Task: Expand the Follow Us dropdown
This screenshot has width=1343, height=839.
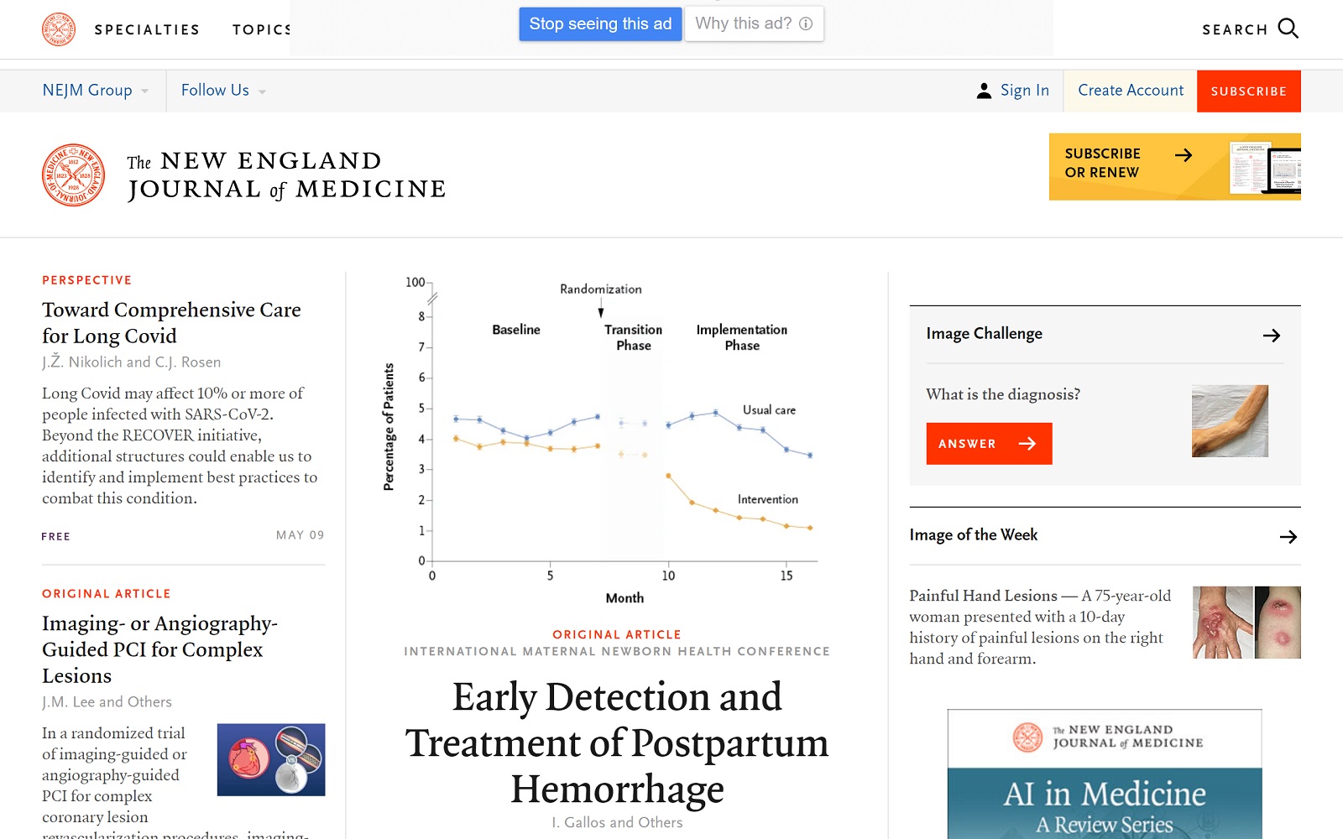Action: [x=223, y=91]
